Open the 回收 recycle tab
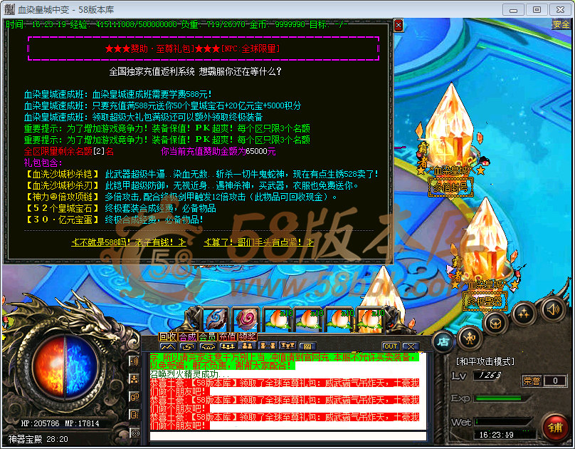The width and height of the screenshot is (575, 449). (x=168, y=336)
